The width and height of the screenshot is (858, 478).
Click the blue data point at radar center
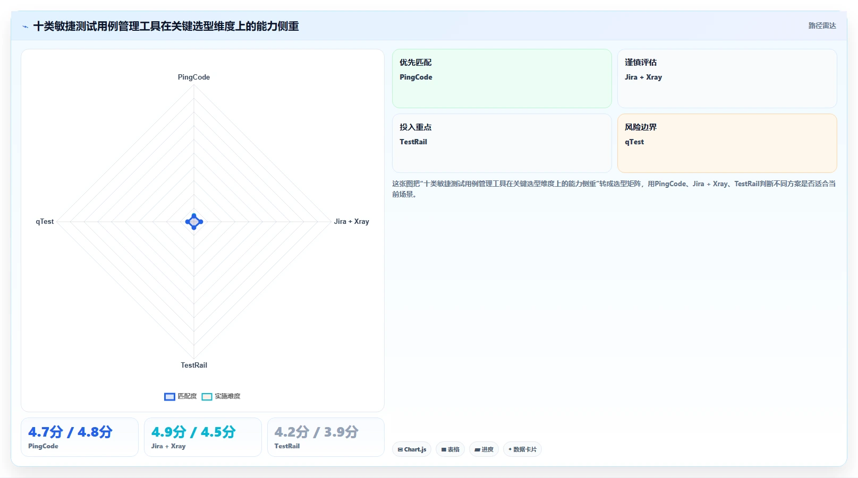tap(194, 222)
